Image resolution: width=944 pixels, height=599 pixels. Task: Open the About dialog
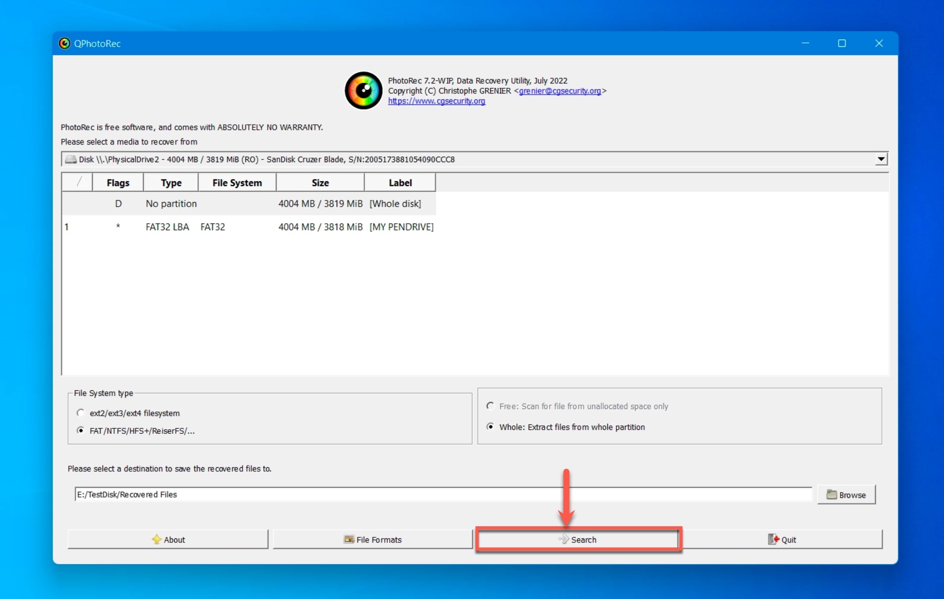[168, 539]
